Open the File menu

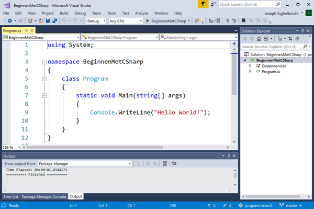pos(6,13)
